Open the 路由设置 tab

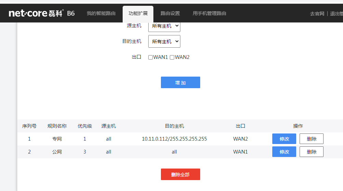coord(170,13)
